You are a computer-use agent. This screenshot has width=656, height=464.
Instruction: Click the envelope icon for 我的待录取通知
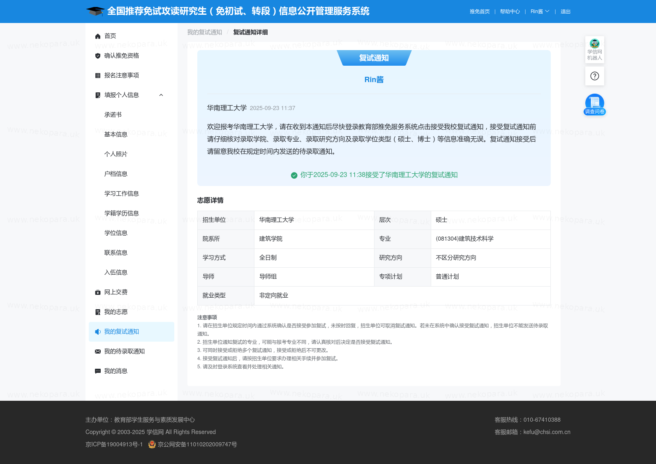[x=98, y=351]
